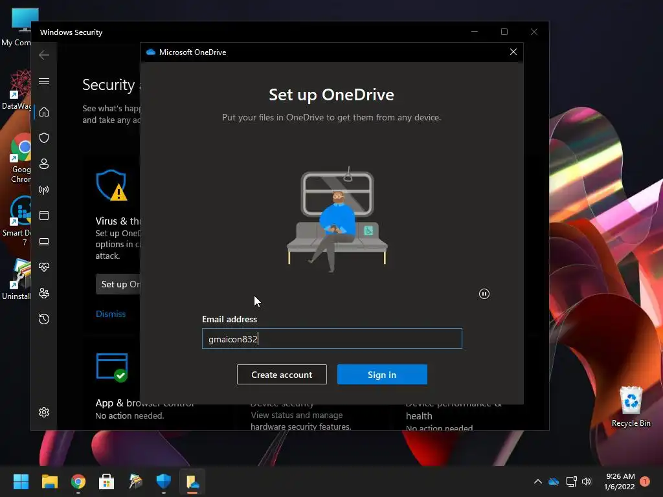
Task: Click the active OneDrive setup taskbar icon
Action: [192, 481]
